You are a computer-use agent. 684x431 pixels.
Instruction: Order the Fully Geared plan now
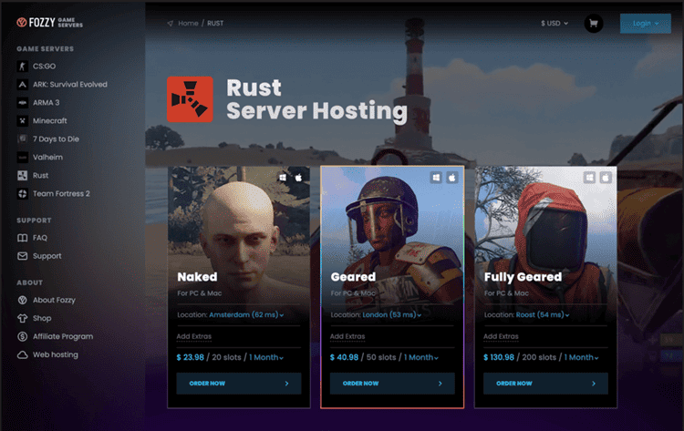[x=545, y=384]
